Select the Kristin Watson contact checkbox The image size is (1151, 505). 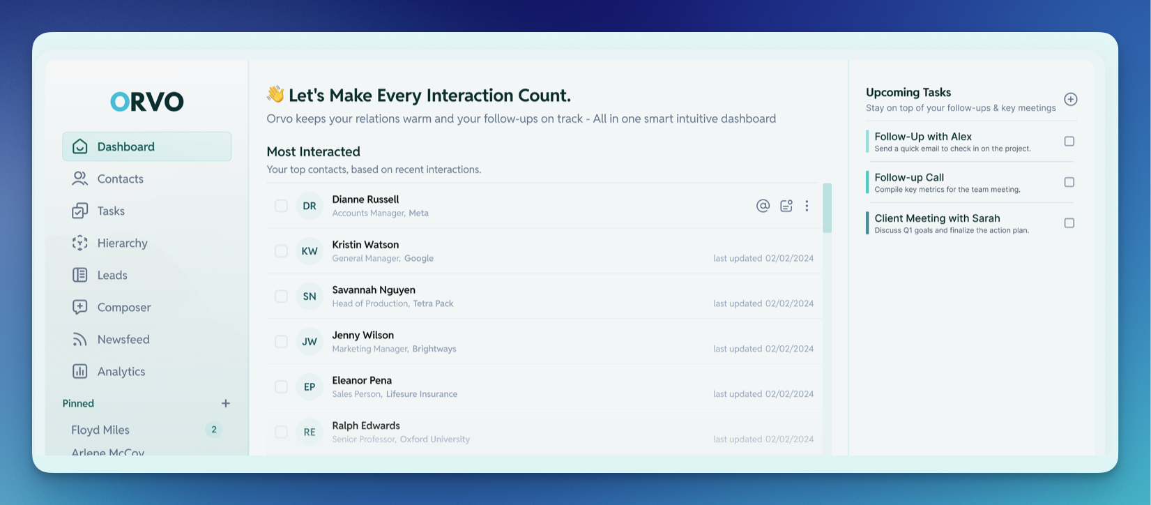(281, 251)
